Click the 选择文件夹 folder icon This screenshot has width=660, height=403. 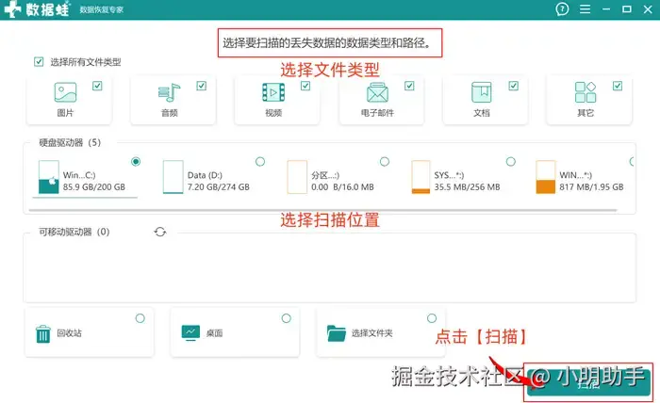[x=337, y=333]
